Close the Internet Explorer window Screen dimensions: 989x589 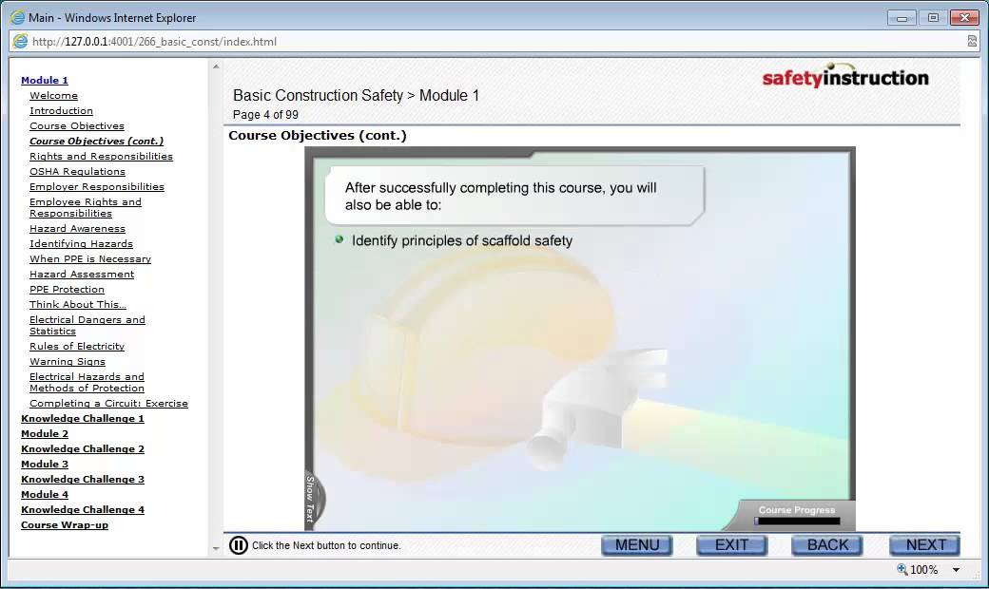pyautogui.click(x=964, y=18)
